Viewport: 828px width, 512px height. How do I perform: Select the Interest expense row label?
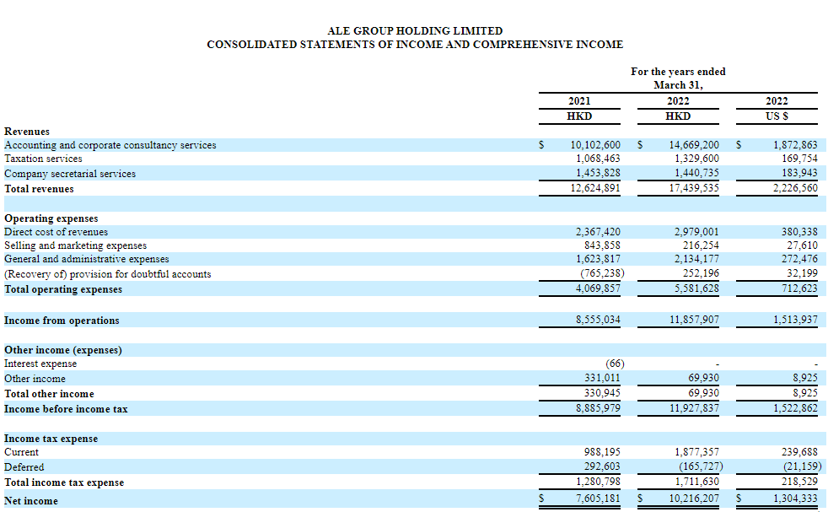coord(40,364)
